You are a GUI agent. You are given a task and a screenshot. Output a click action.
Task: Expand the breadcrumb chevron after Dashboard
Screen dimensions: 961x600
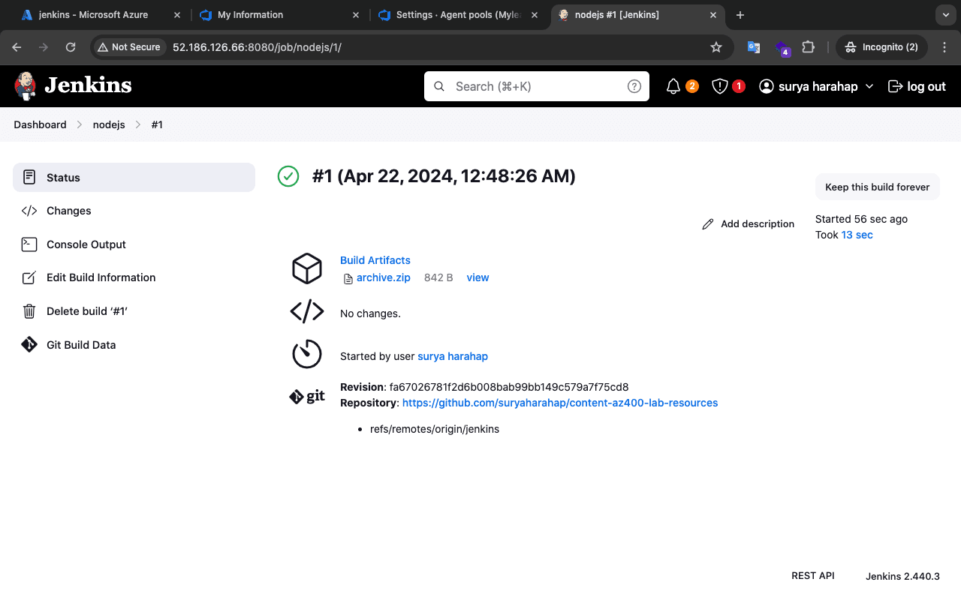tap(80, 124)
